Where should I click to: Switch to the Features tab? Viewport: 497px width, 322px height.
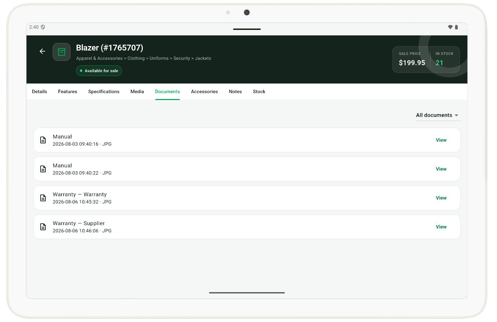[68, 91]
